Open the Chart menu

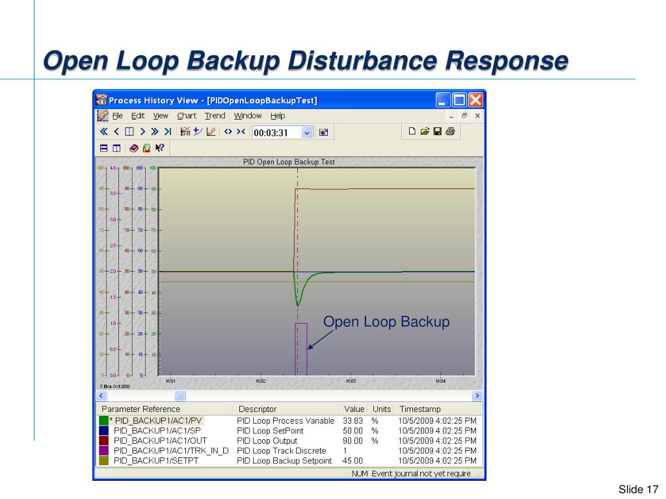coord(187,116)
